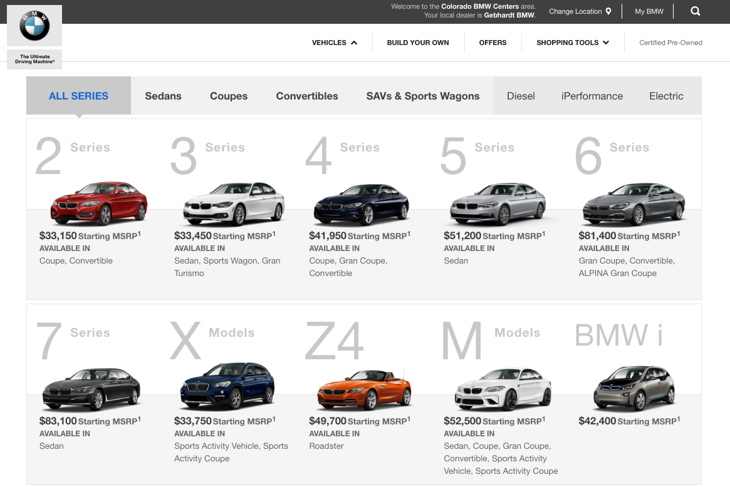Open the search magnifier icon
The width and height of the screenshot is (730, 487).
[695, 11]
